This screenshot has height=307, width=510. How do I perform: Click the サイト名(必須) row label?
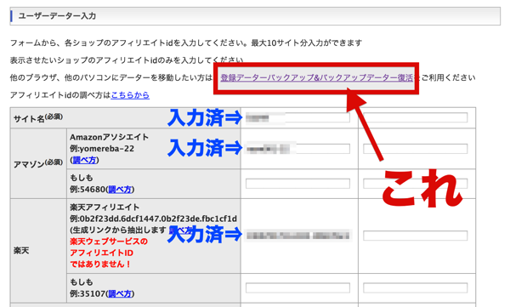pyautogui.click(x=38, y=118)
